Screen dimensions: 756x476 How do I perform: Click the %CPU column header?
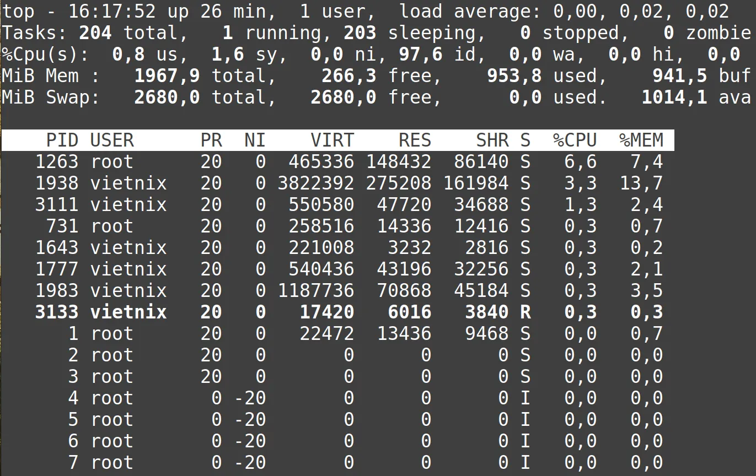click(575, 140)
